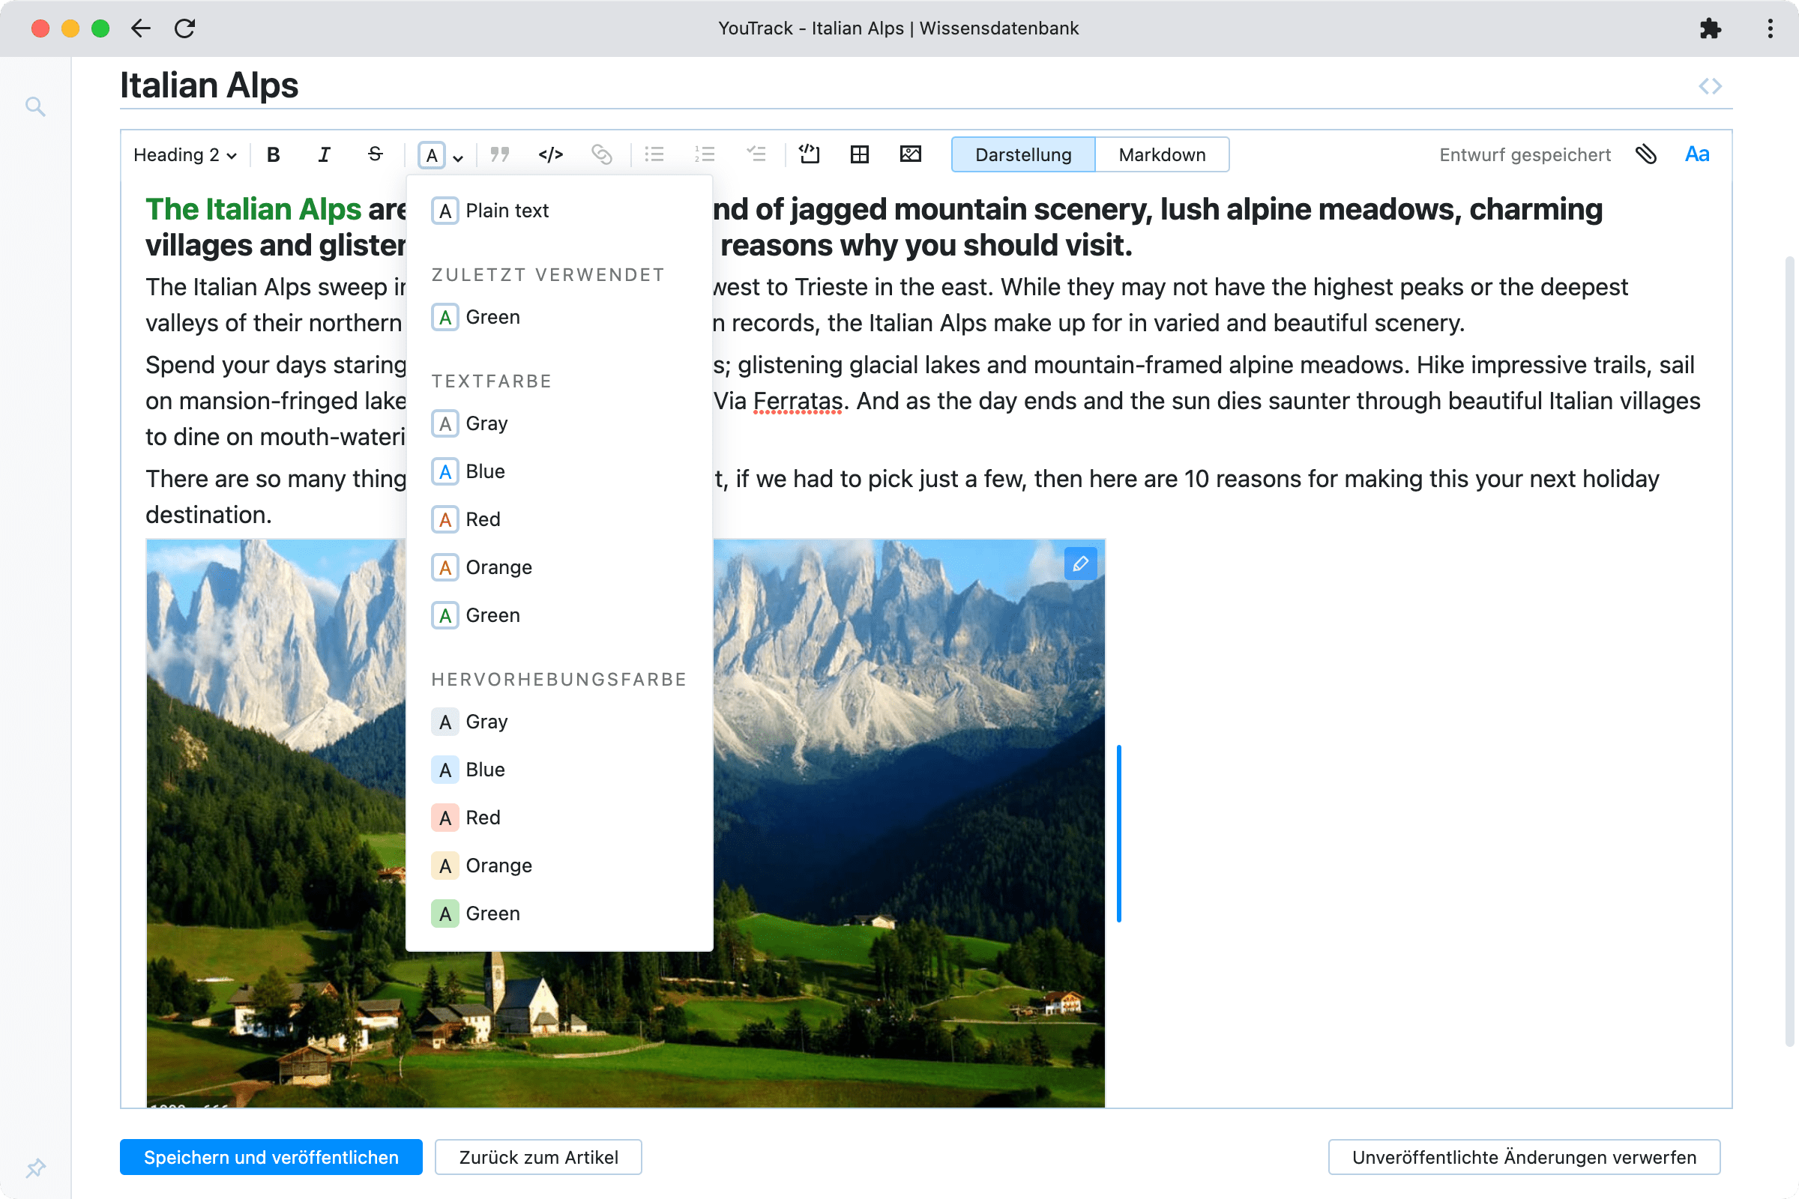This screenshot has height=1199, width=1799.
Task: Toggle bold formatting
Action: (x=273, y=154)
